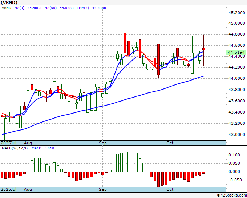This screenshot has width=247, height=198.
Task: Click the current price tag 44.5194
Action: tap(236, 52)
